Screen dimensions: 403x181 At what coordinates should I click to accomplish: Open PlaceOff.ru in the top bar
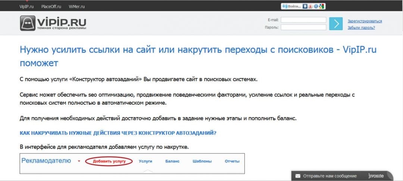[51, 7]
